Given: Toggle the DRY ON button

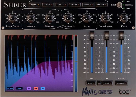Looking at the screenshot, I should [x=108, y=83].
